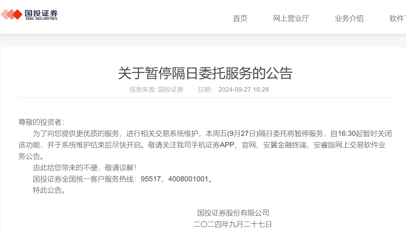Click the source text 信息来源: 国投证券
Image resolution: width=406 pixels, height=237 pixels.
click(157, 90)
